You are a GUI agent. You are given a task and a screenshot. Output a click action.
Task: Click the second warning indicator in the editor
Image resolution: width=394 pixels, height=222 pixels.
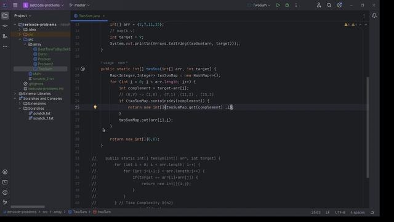pos(354,25)
